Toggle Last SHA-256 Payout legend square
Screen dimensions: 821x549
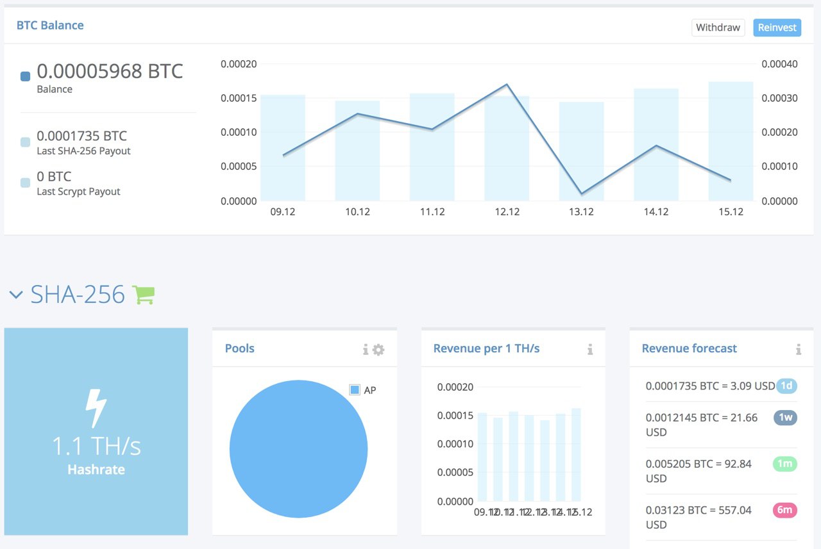point(26,142)
